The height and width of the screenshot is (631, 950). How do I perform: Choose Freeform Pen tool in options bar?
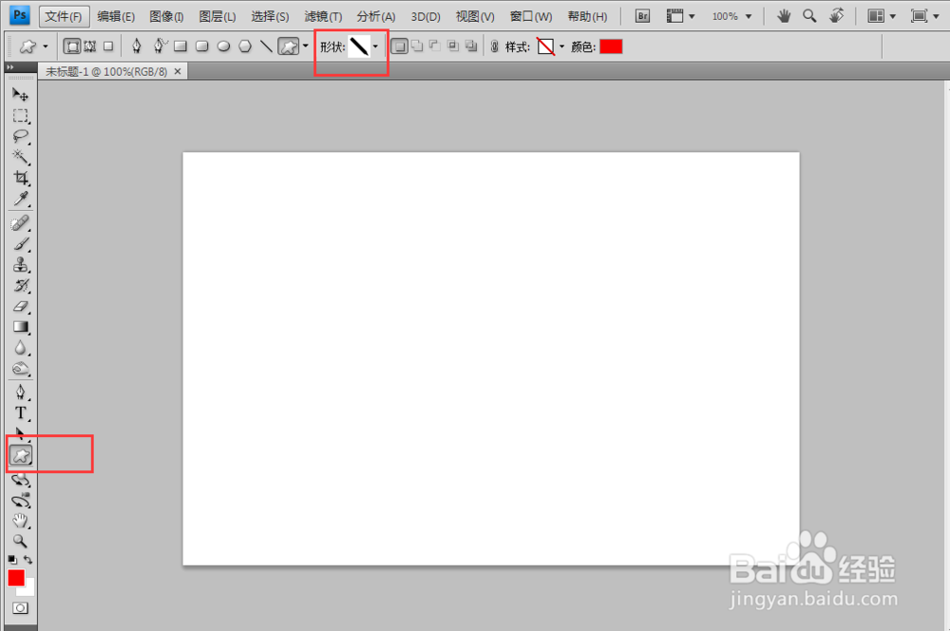pyautogui.click(x=160, y=46)
